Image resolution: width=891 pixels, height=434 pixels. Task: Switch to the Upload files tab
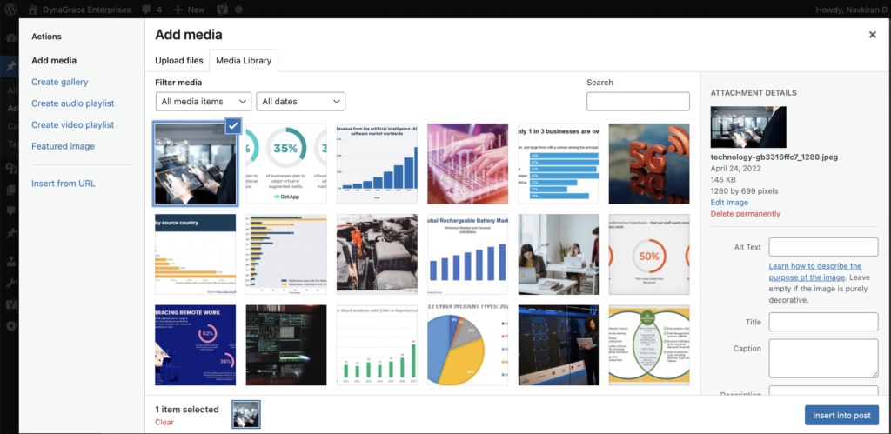click(178, 61)
